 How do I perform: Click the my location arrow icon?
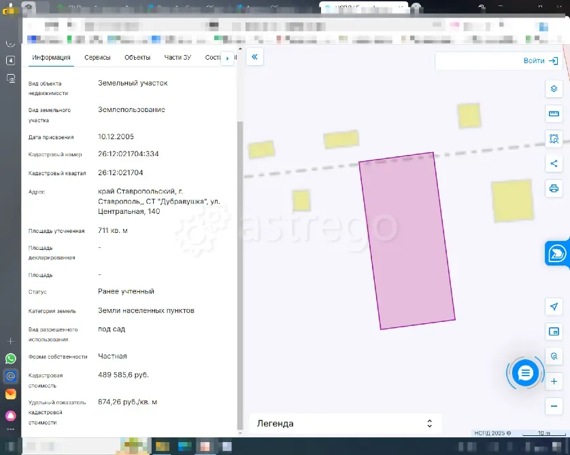tap(554, 307)
